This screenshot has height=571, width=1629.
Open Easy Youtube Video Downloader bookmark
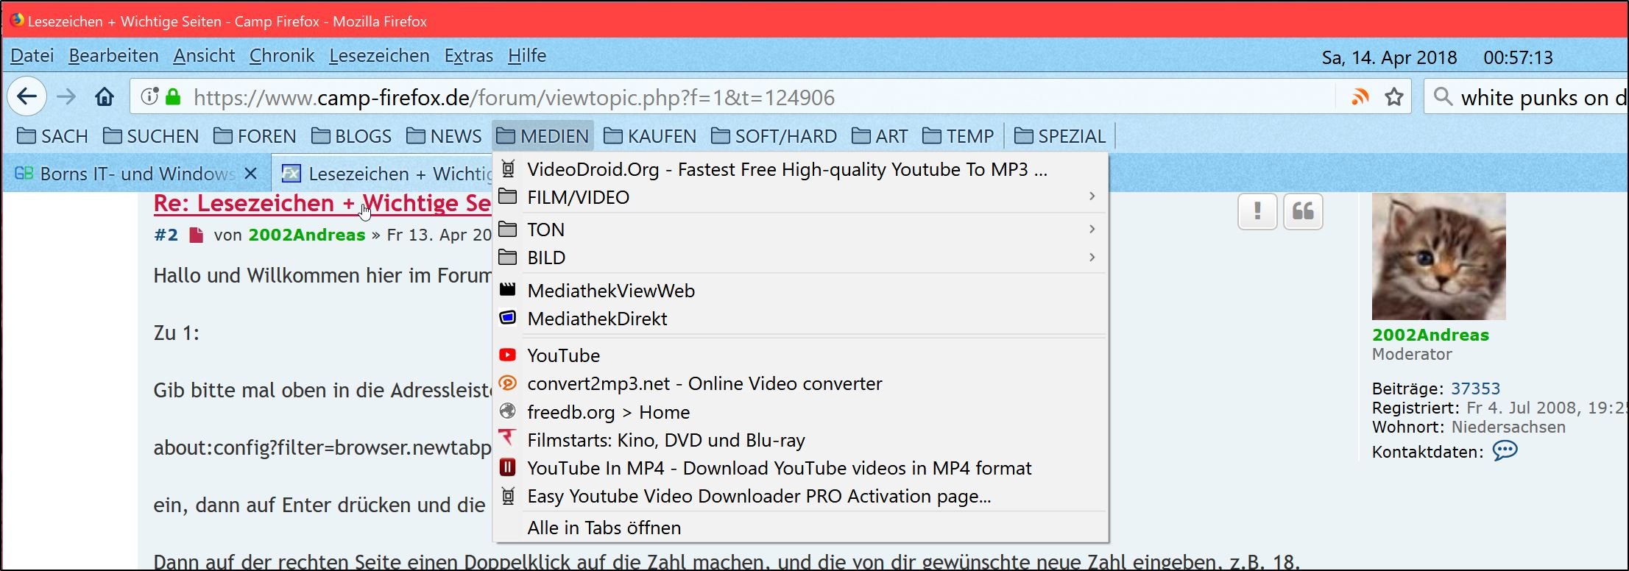800,496
